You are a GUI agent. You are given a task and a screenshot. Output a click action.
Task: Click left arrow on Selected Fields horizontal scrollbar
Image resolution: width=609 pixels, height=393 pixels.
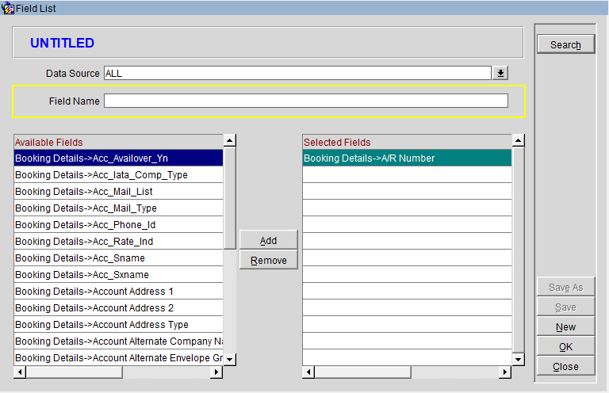[309, 372]
